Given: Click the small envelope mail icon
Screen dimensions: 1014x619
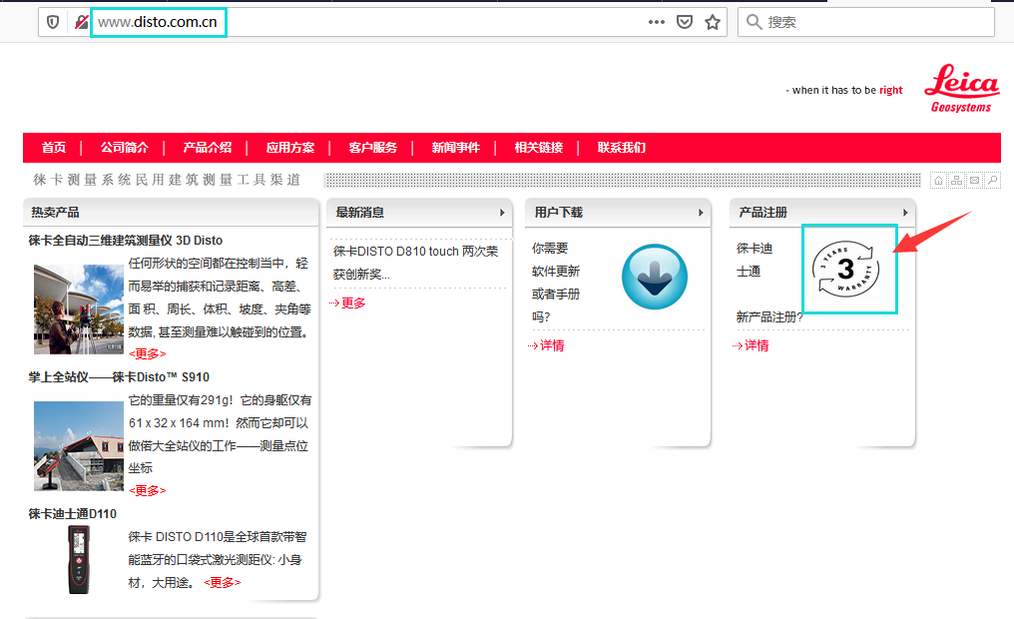Looking at the screenshot, I should coord(974,181).
